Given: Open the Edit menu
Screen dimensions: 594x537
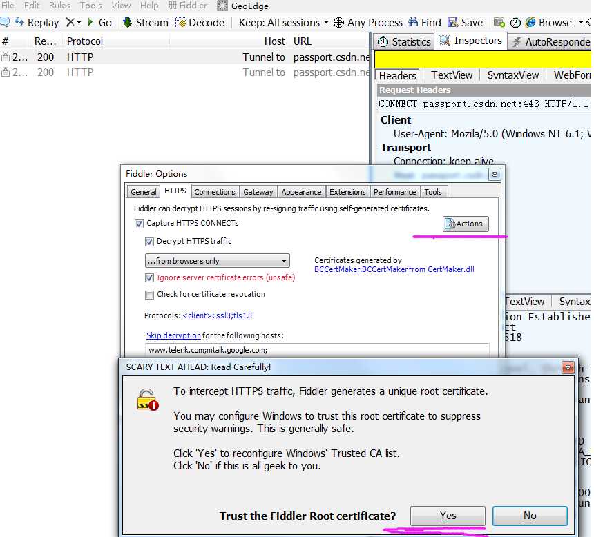Looking at the screenshot, I should click(32, 6).
